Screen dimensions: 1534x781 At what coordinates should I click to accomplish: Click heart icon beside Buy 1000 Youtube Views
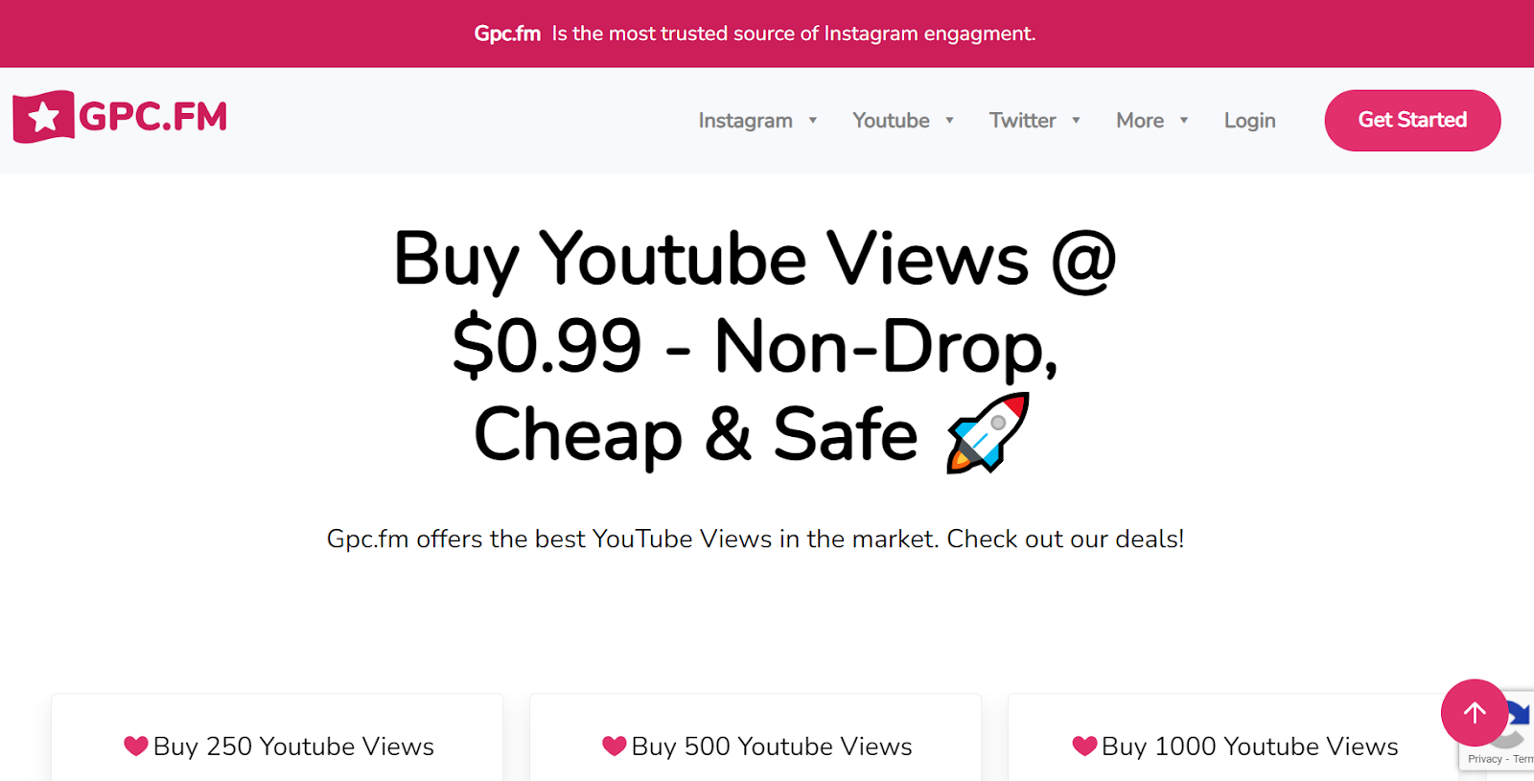click(x=1084, y=746)
